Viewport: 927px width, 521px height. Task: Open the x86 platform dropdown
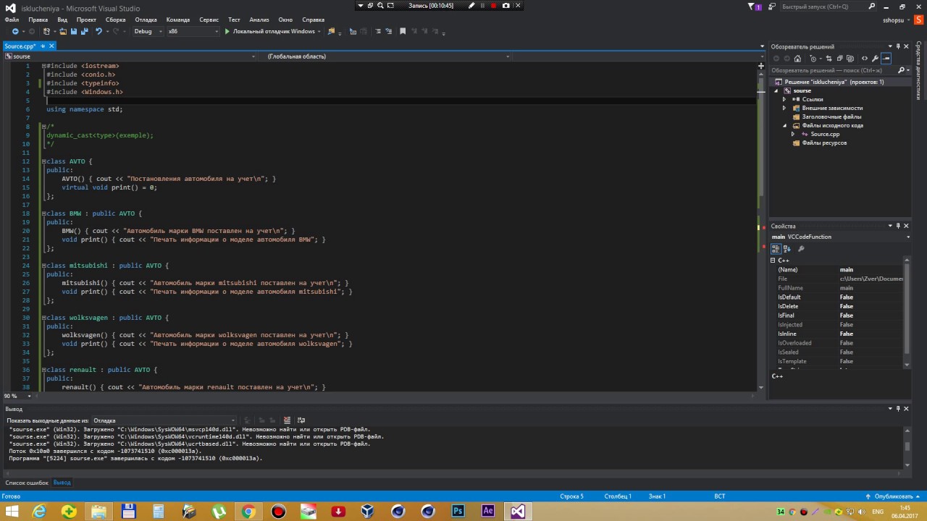tap(193, 32)
